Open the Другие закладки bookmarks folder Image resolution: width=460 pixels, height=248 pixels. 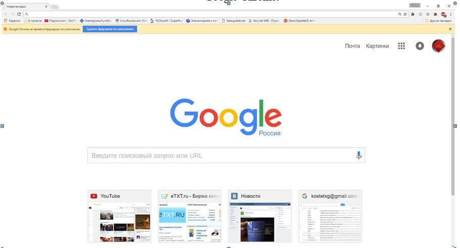(438, 21)
